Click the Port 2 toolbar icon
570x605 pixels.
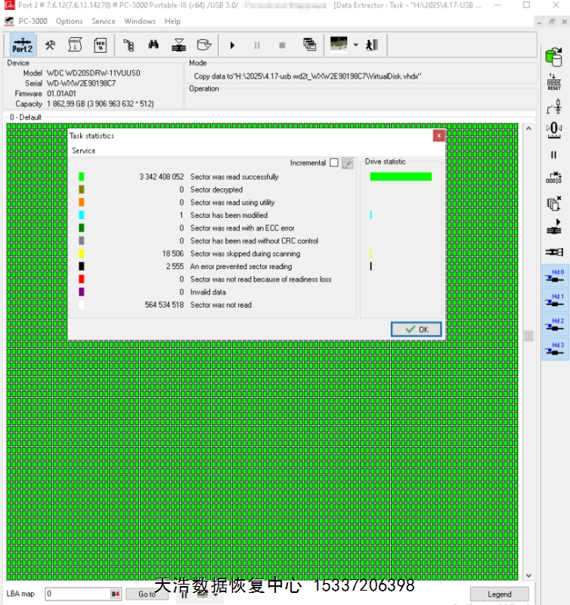23,45
